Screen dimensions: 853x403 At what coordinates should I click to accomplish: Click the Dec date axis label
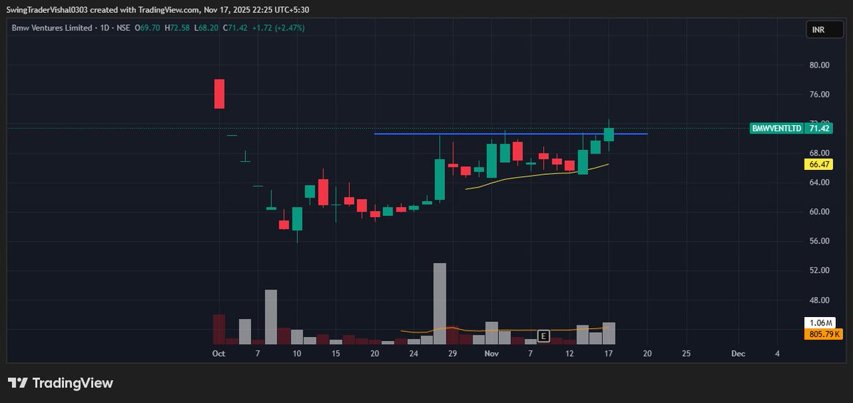tap(738, 353)
